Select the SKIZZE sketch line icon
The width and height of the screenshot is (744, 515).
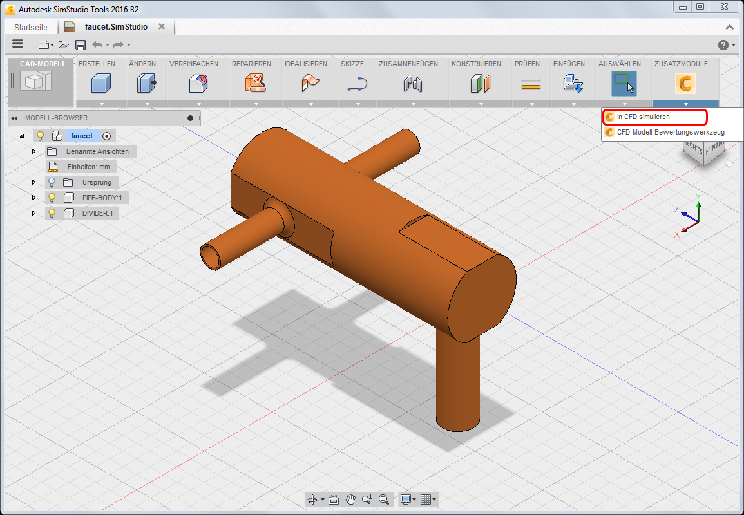point(358,84)
